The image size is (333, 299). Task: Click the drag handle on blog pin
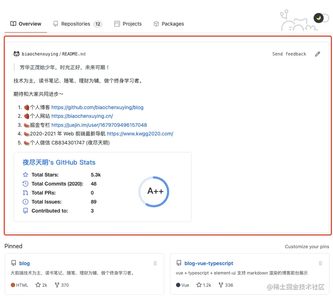(155, 263)
